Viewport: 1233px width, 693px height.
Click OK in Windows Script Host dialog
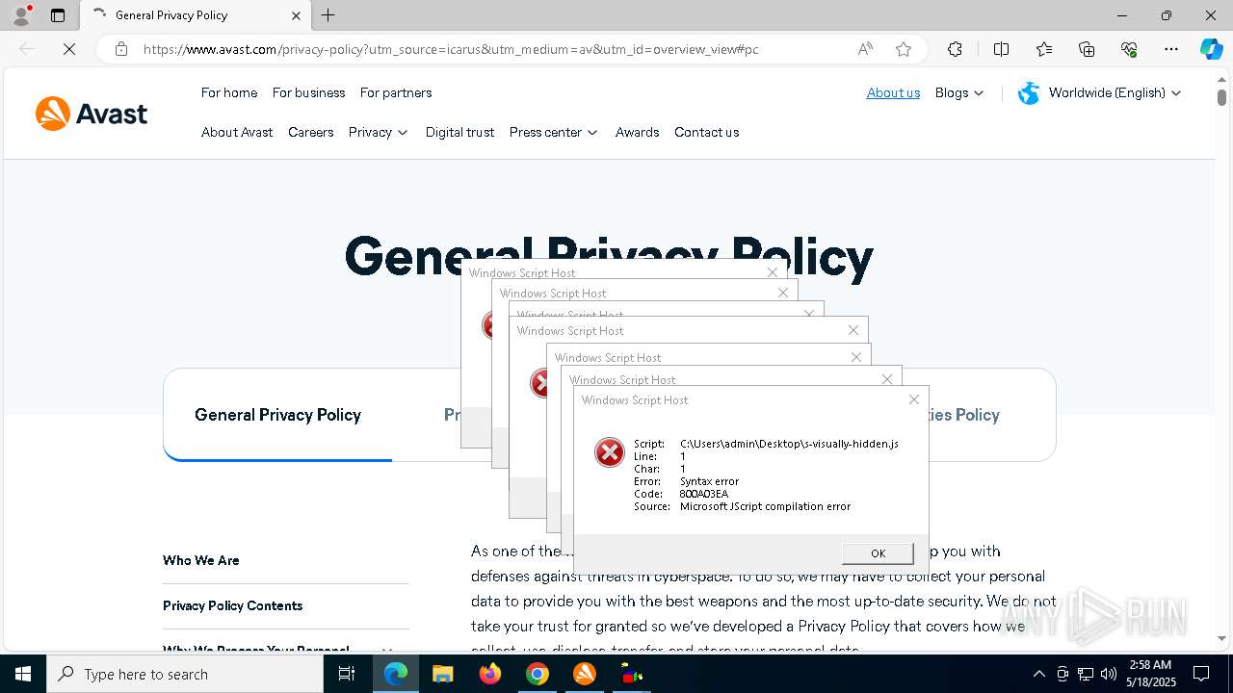click(x=878, y=552)
